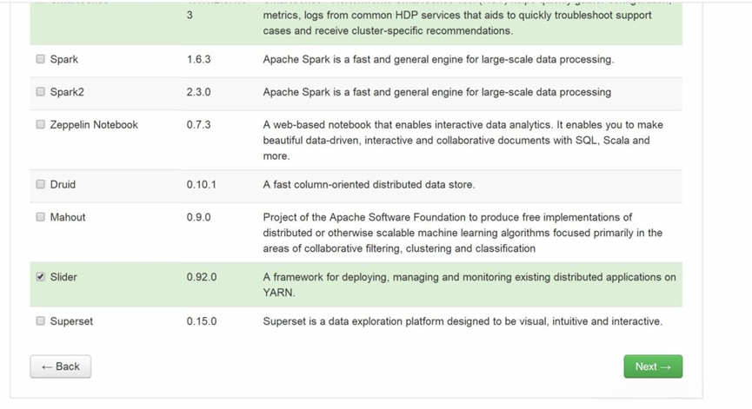Image resolution: width=752 pixels, height=409 pixels.
Task: Select the Zeppelin Notebook name text
Action: (94, 125)
